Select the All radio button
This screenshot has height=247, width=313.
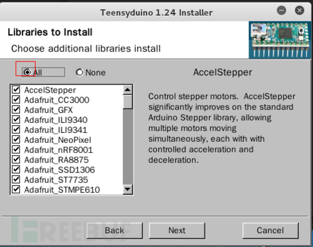tap(28, 72)
